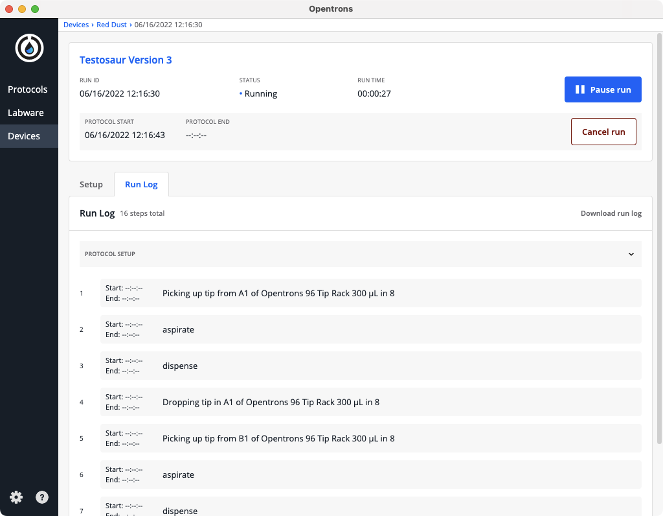Select step 1 Picking up tip from A1
The width and height of the screenshot is (663, 516).
(371, 293)
